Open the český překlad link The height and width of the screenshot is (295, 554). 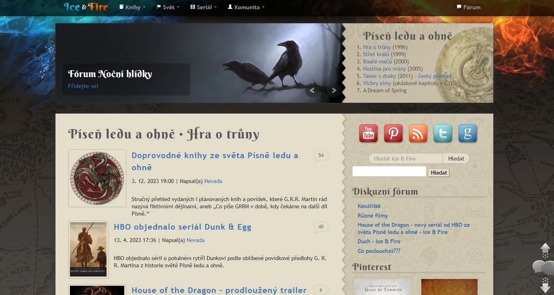point(435,76)
